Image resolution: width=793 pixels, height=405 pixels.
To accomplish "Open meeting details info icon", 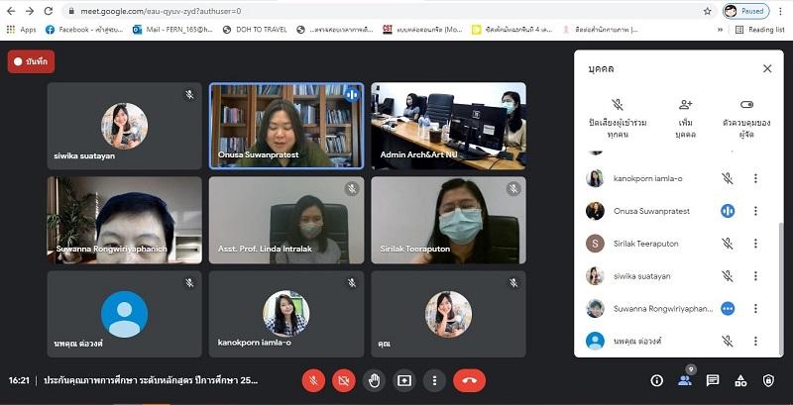I will point(656,381).
